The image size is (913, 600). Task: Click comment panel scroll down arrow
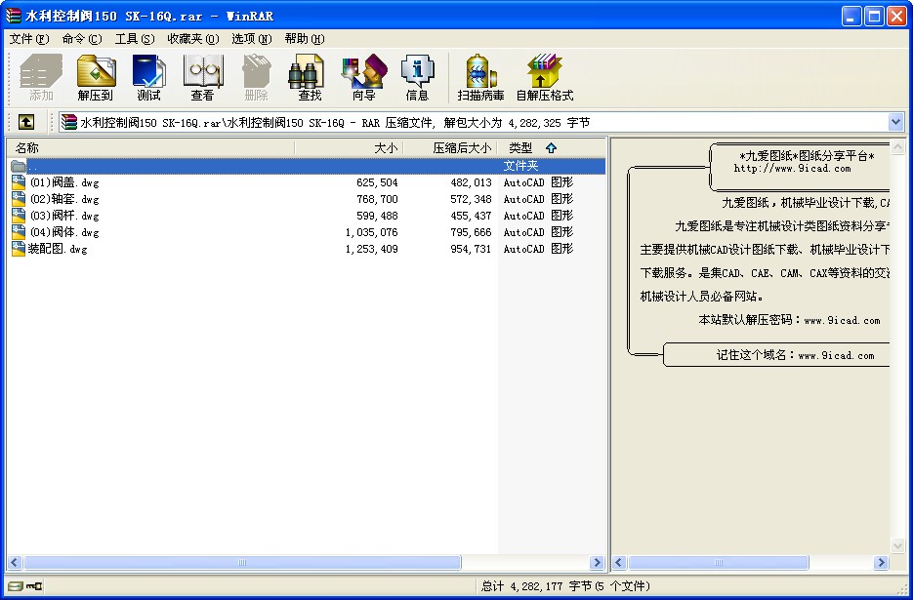897,546
